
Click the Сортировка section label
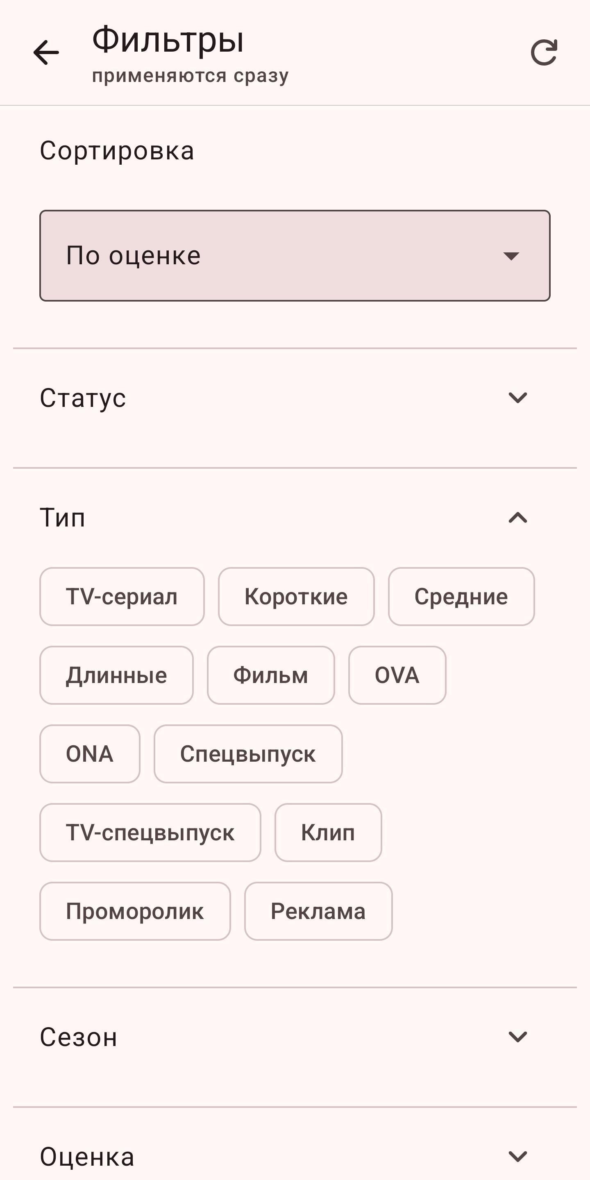[117, 150]
